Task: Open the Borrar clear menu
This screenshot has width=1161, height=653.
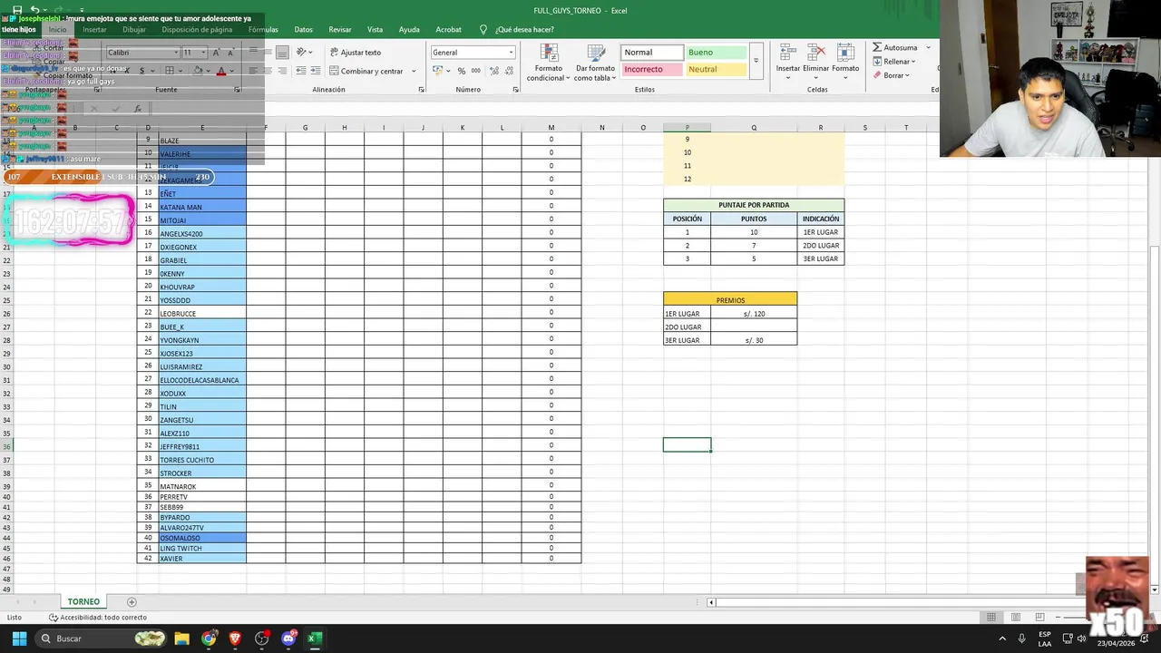Action: point(893,75)
